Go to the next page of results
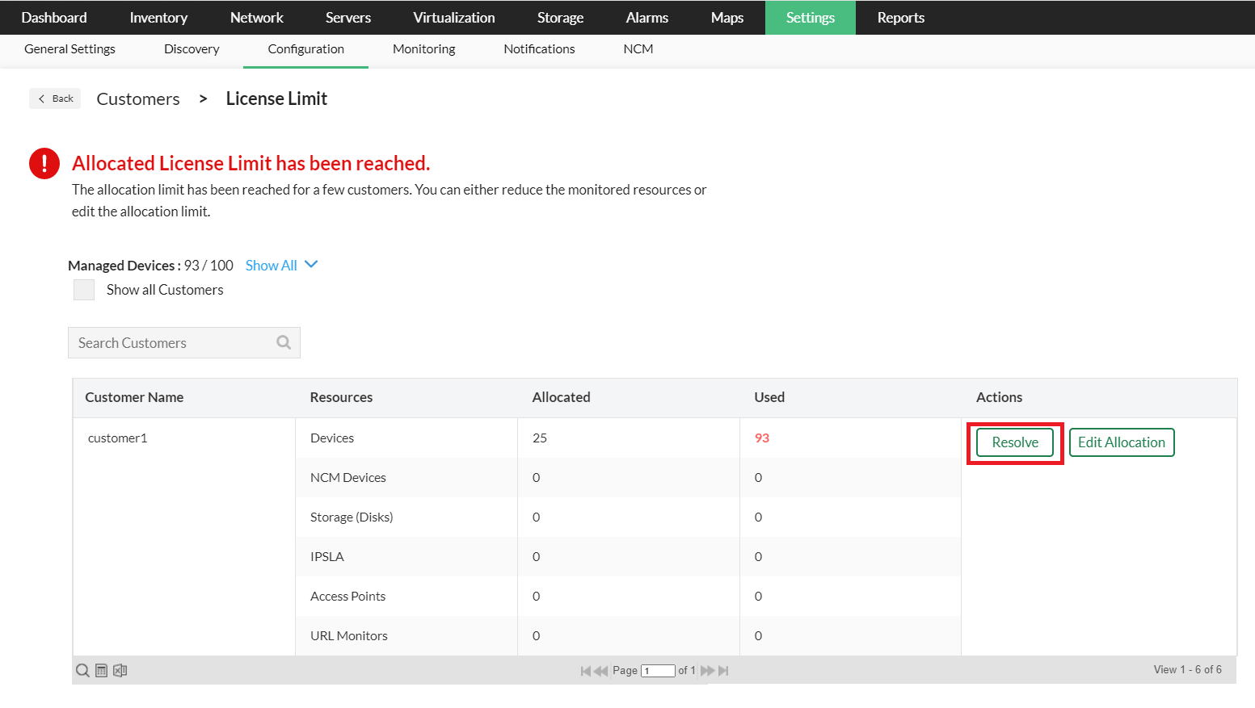 click(x=708, y=671)
